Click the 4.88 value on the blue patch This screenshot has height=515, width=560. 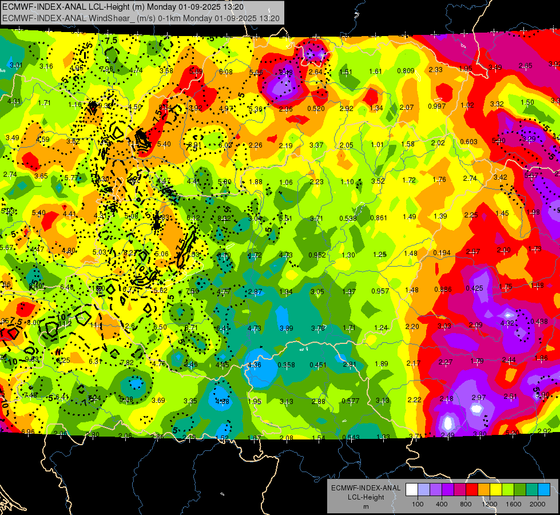[222, 401]
